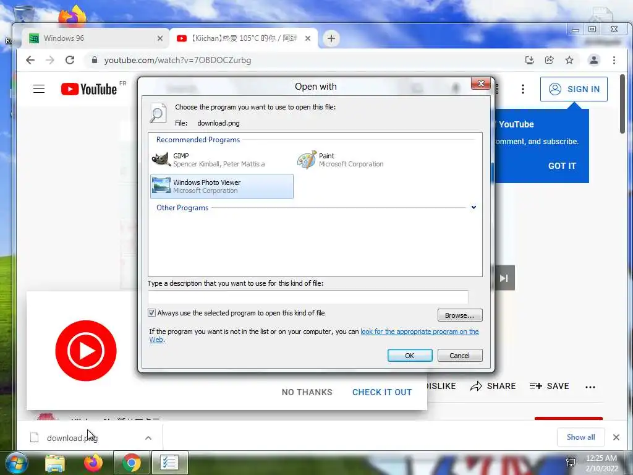Confirm with the OK button
The width and height of the screenshot is (633, 475).
pos(409,356)
